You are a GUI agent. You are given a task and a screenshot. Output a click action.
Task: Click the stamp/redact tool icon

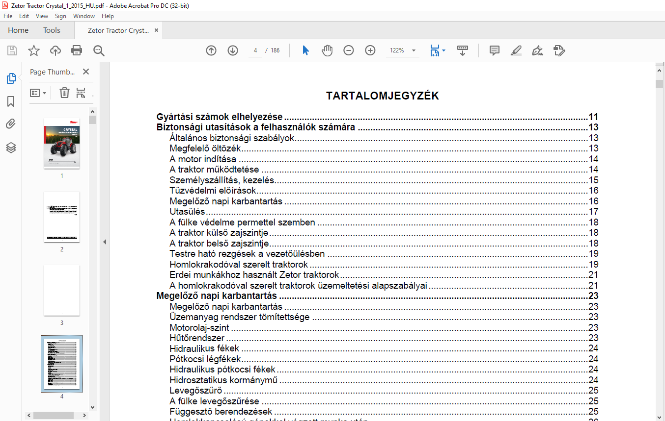(559, 50)
